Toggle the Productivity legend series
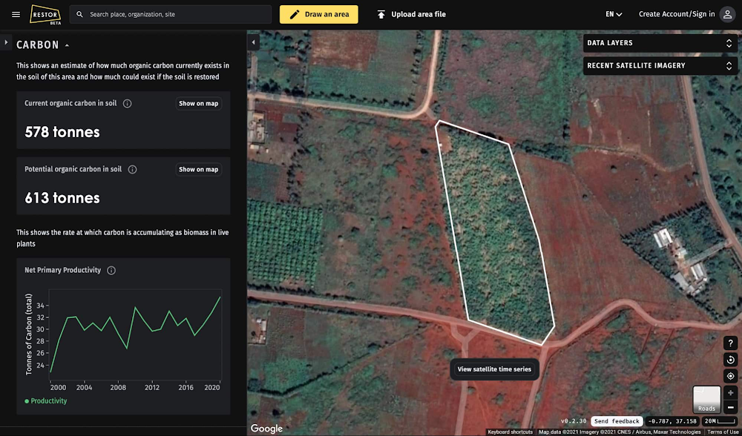Image resolution: width=742 pixels, height=436 pixels. pyautogui.click(x=46, y=401)
